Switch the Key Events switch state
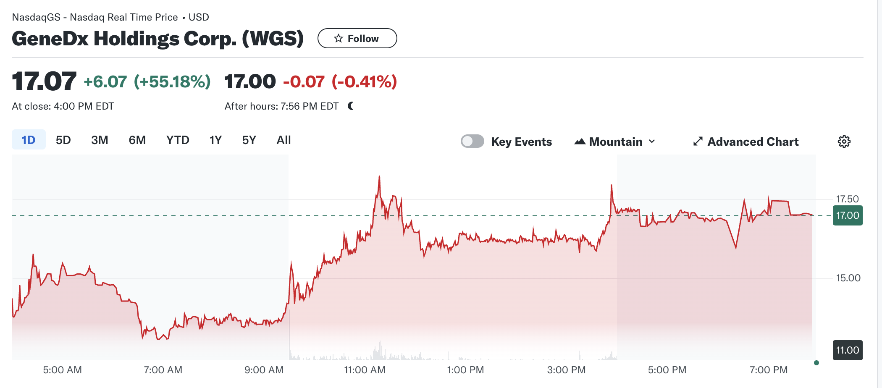Viewport: 882px width, 388px height. click(472, 142)
